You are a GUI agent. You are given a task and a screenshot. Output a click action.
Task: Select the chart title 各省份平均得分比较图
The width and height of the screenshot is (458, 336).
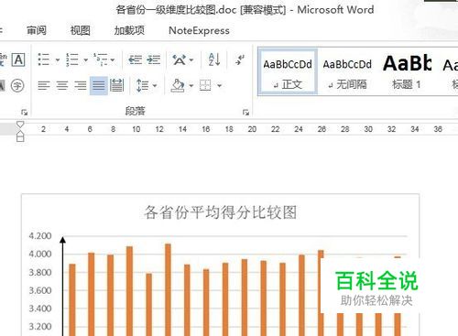(221, 212)
